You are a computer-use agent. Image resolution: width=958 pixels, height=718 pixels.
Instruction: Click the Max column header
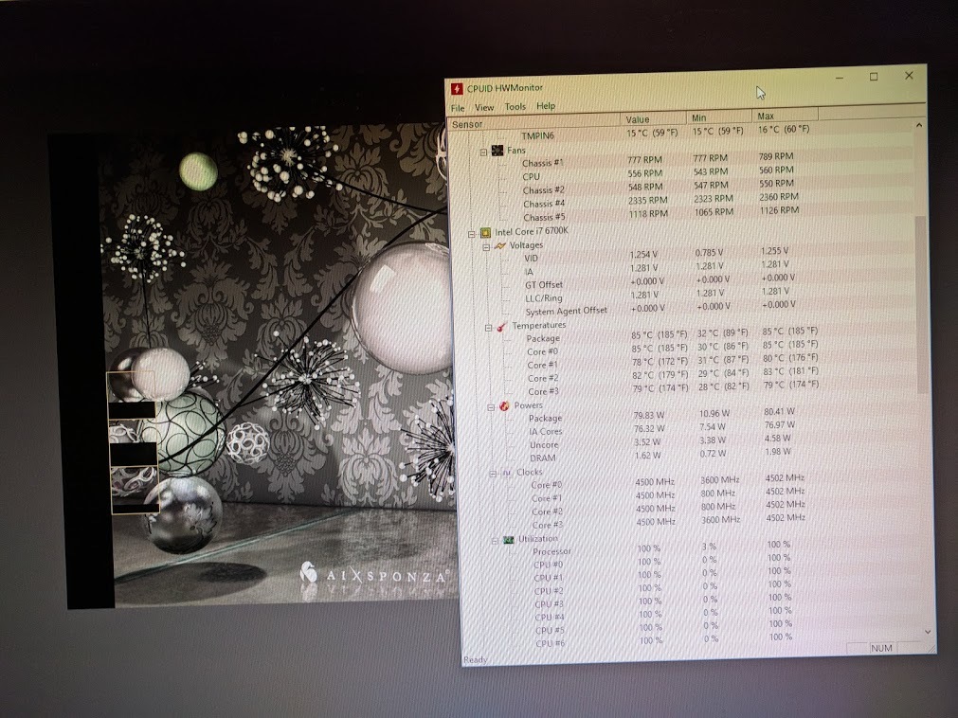[x=786, y=115]
